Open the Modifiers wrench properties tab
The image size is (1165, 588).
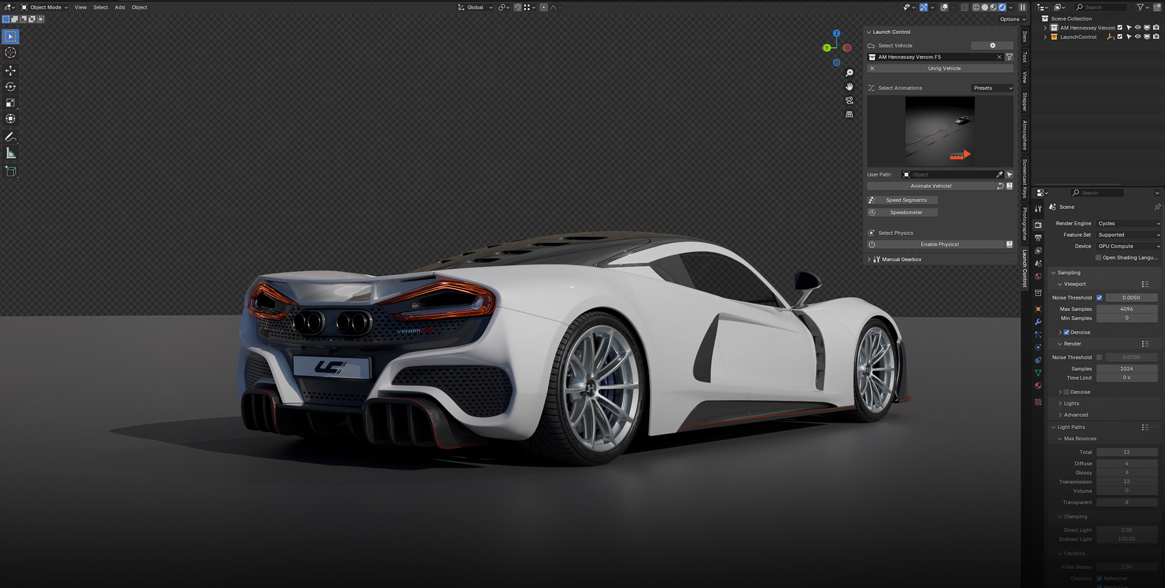click(1038, 322)
